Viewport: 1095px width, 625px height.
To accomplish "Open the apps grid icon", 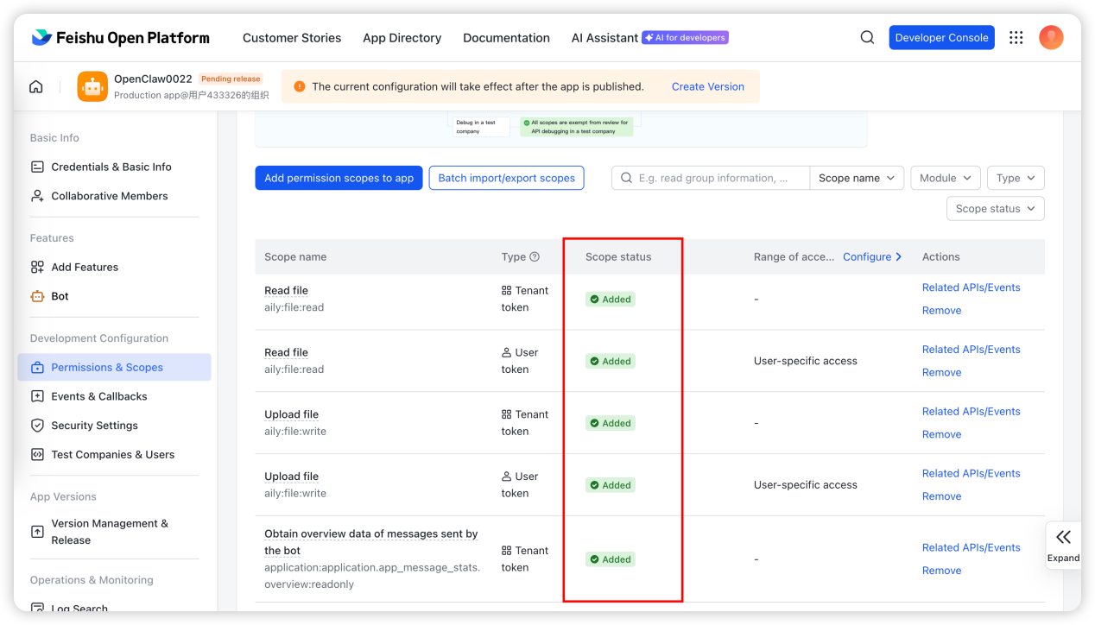I will coord(1016,37).
